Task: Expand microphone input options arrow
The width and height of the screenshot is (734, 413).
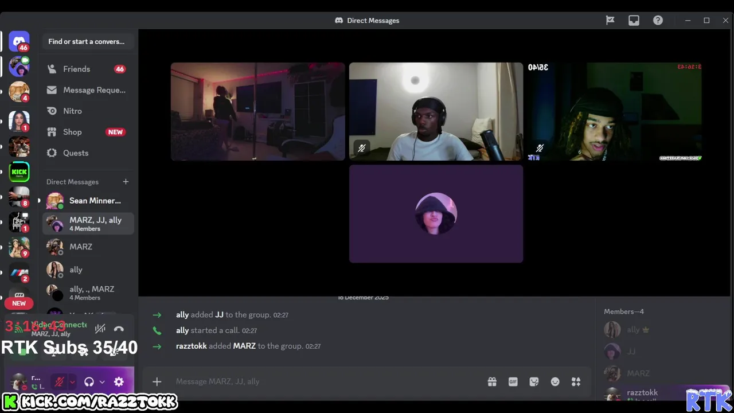Action: pyautogui.click(x=72, y=381)
